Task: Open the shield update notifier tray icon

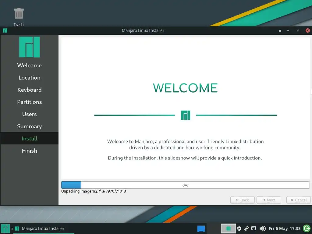Action: pos(239,229)
